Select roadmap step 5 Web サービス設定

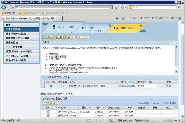pos(63,27)
